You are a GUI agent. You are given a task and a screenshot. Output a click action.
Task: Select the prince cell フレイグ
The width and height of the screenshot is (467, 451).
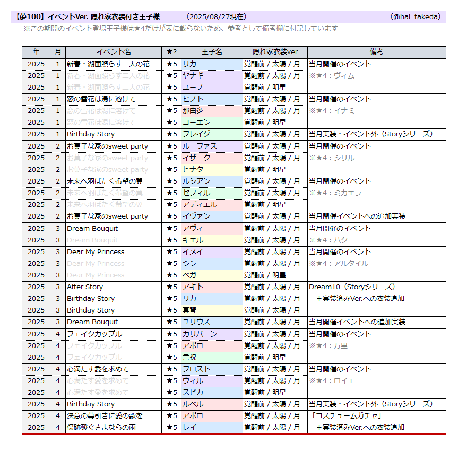[212, 134]
